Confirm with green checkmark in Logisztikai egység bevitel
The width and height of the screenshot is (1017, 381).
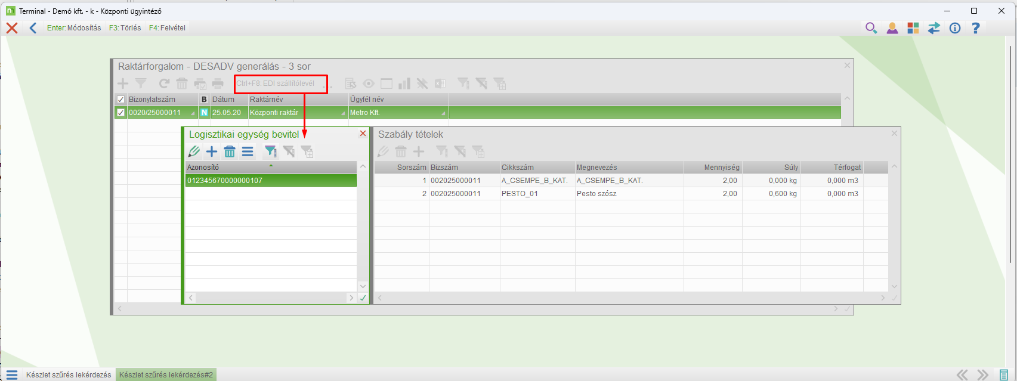[x=363, y=298]
